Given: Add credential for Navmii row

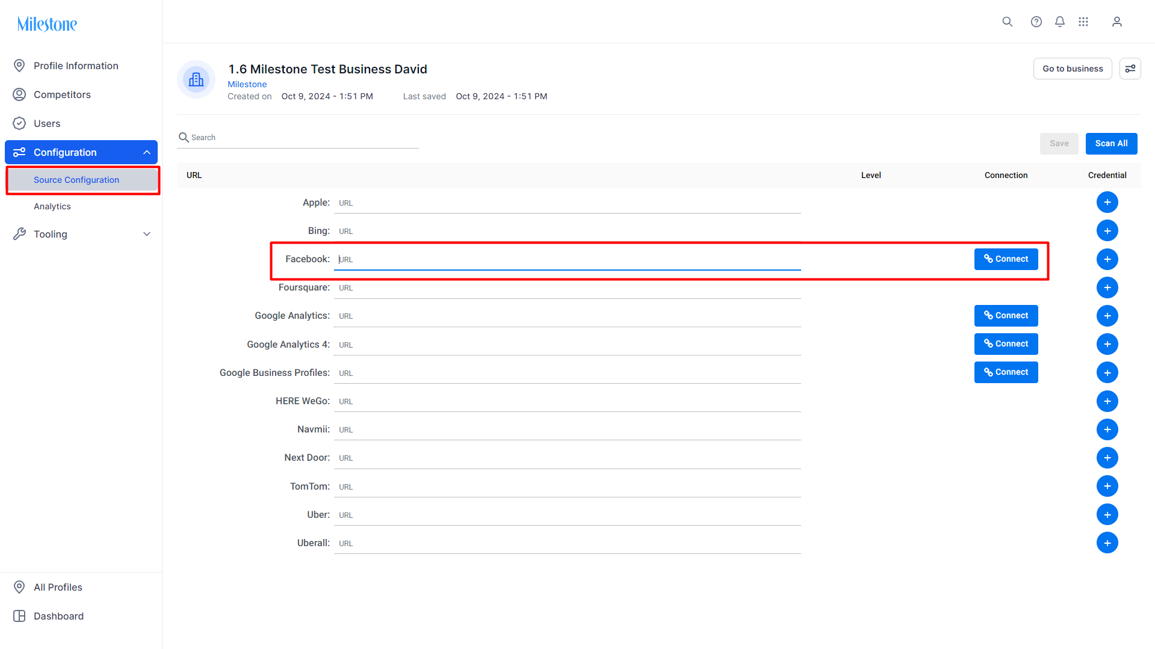Looking at the screenshot, I should coord(1107,429).
